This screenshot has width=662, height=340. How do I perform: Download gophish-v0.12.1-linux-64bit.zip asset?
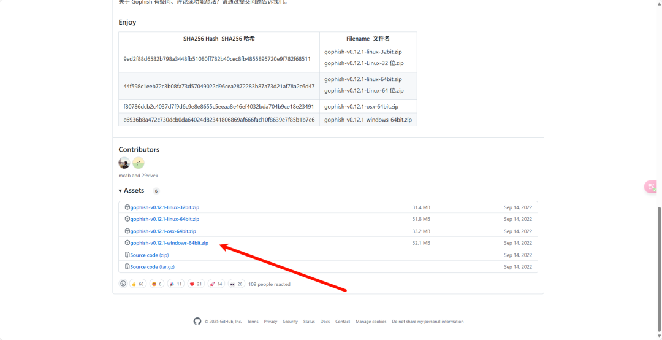click(x=165, y=219)
